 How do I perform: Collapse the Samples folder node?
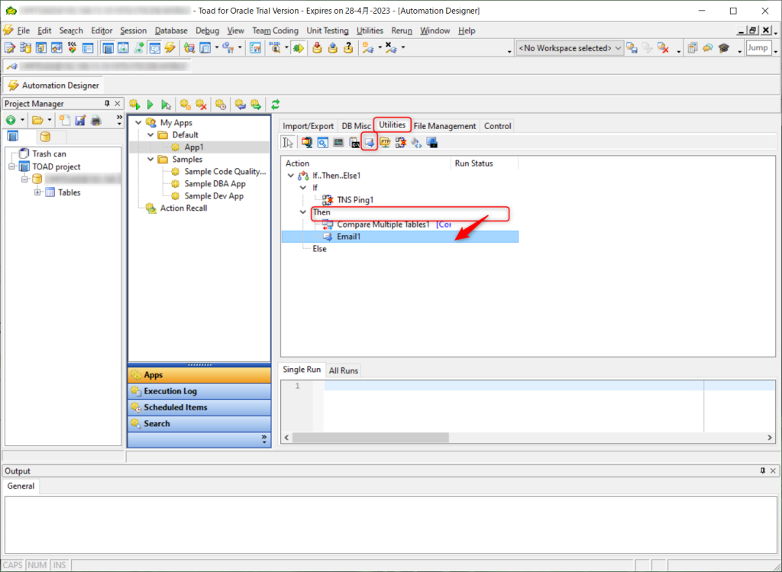pos(150,160)
